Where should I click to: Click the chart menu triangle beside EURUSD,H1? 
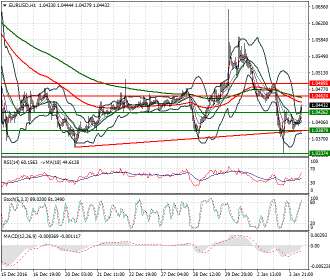tap(5, 5)
